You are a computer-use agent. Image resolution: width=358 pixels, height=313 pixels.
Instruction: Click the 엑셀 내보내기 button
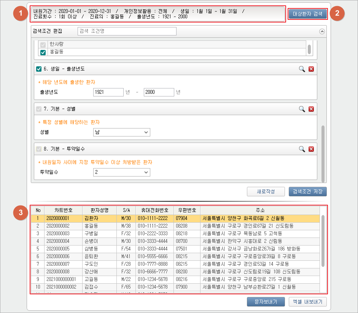pyautogui.click(x=307, y=302)
